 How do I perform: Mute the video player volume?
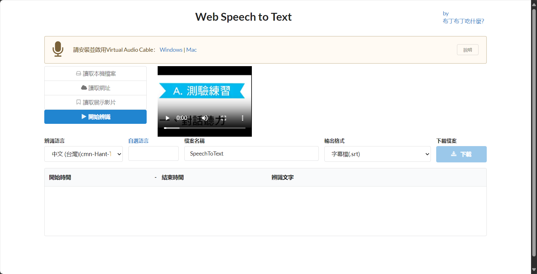205,118
